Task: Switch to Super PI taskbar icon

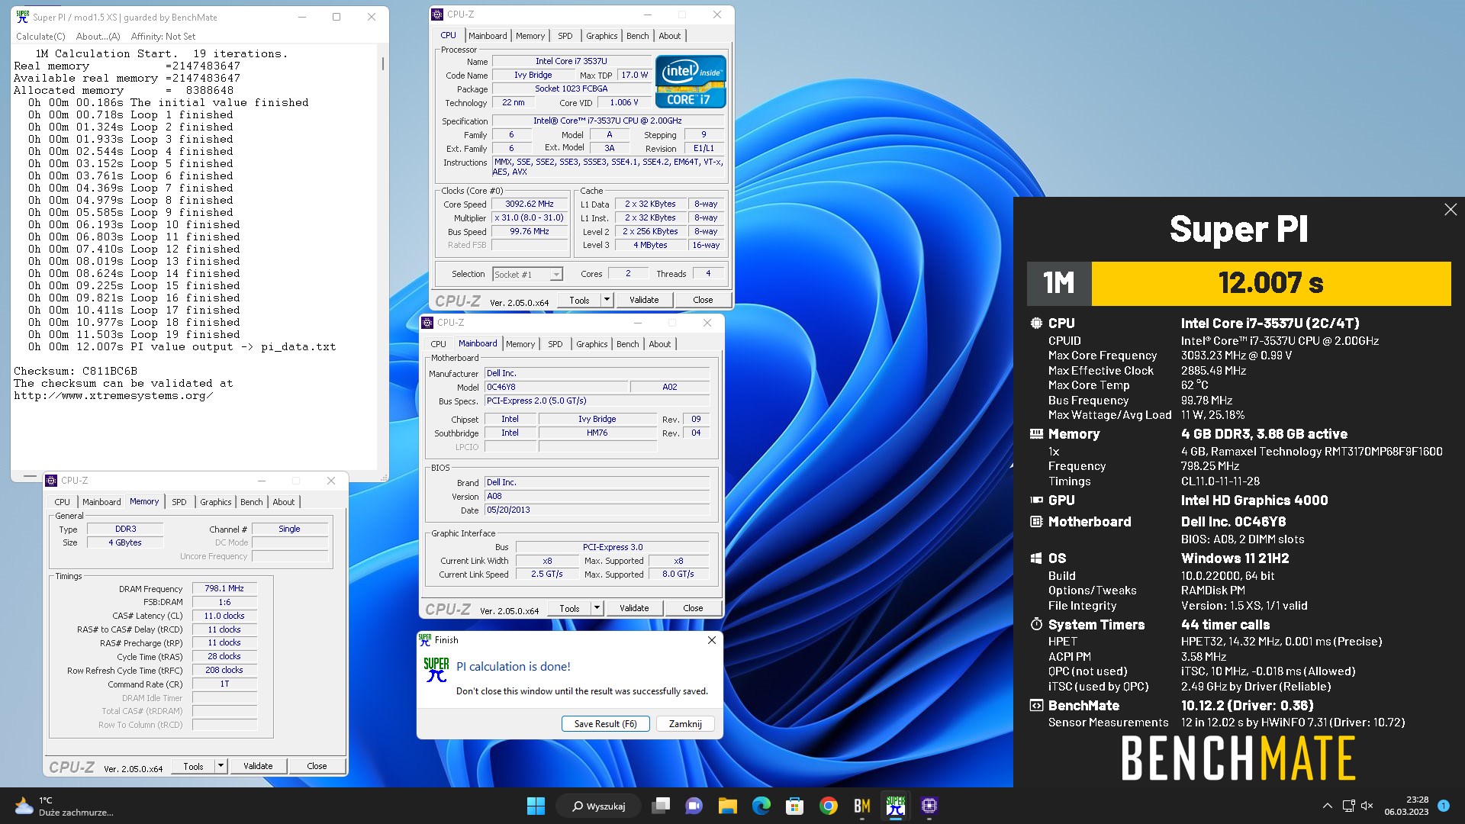Action: [896, 806]
